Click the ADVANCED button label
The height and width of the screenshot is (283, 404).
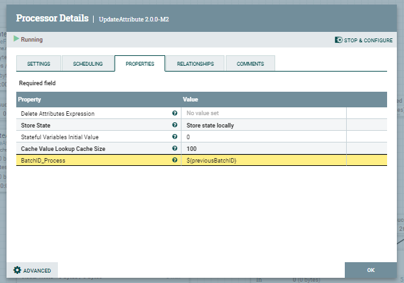pos(37,271)
